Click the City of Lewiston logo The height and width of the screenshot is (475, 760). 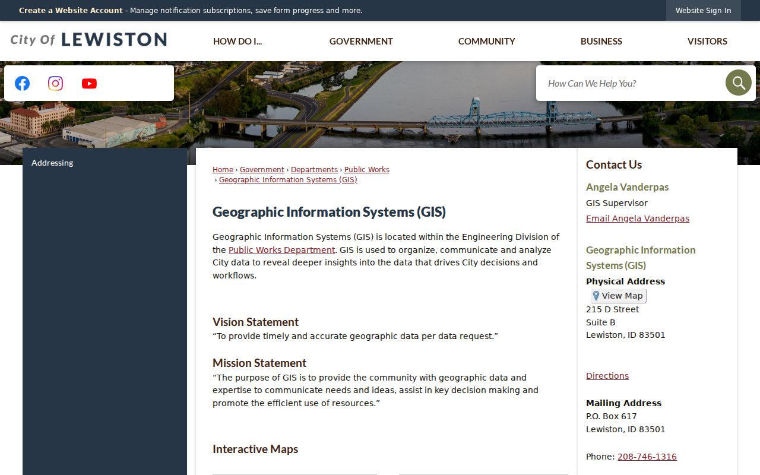tap(88, 40)
